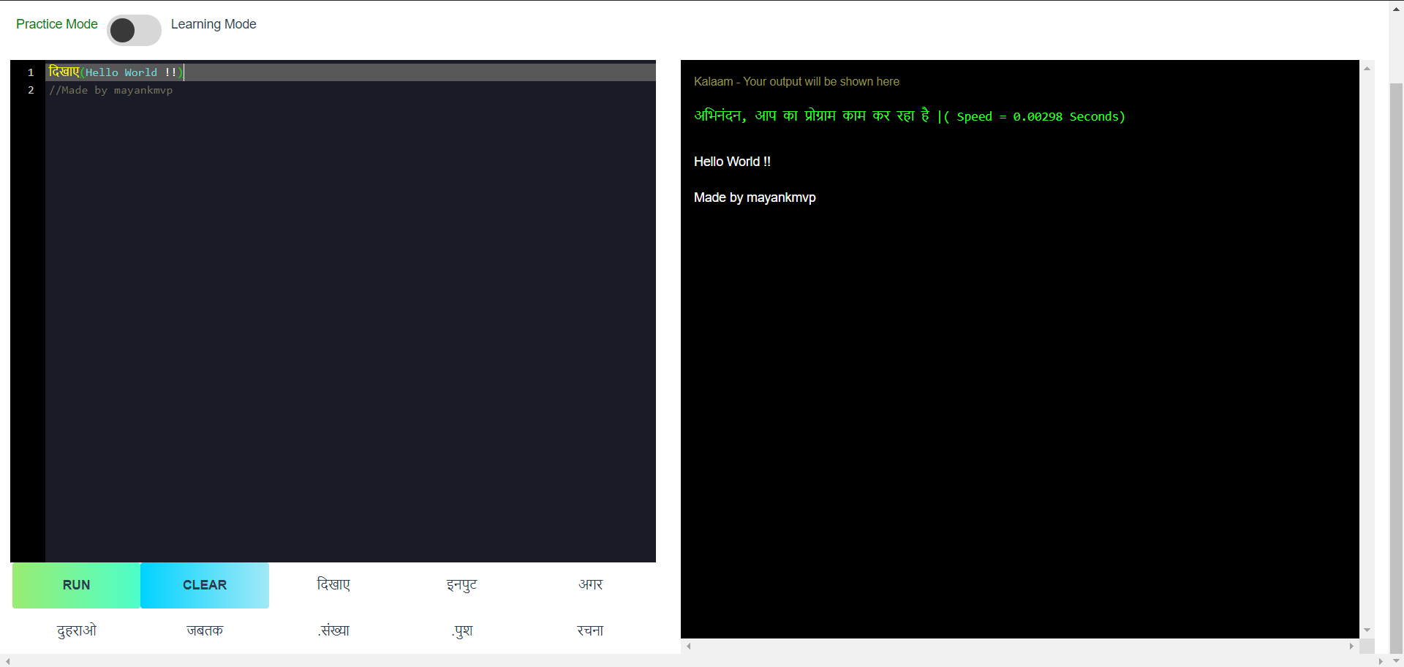Insert the .पुश keyword button
This screenshot has height=667, width=1404.
tap(461, 630)
